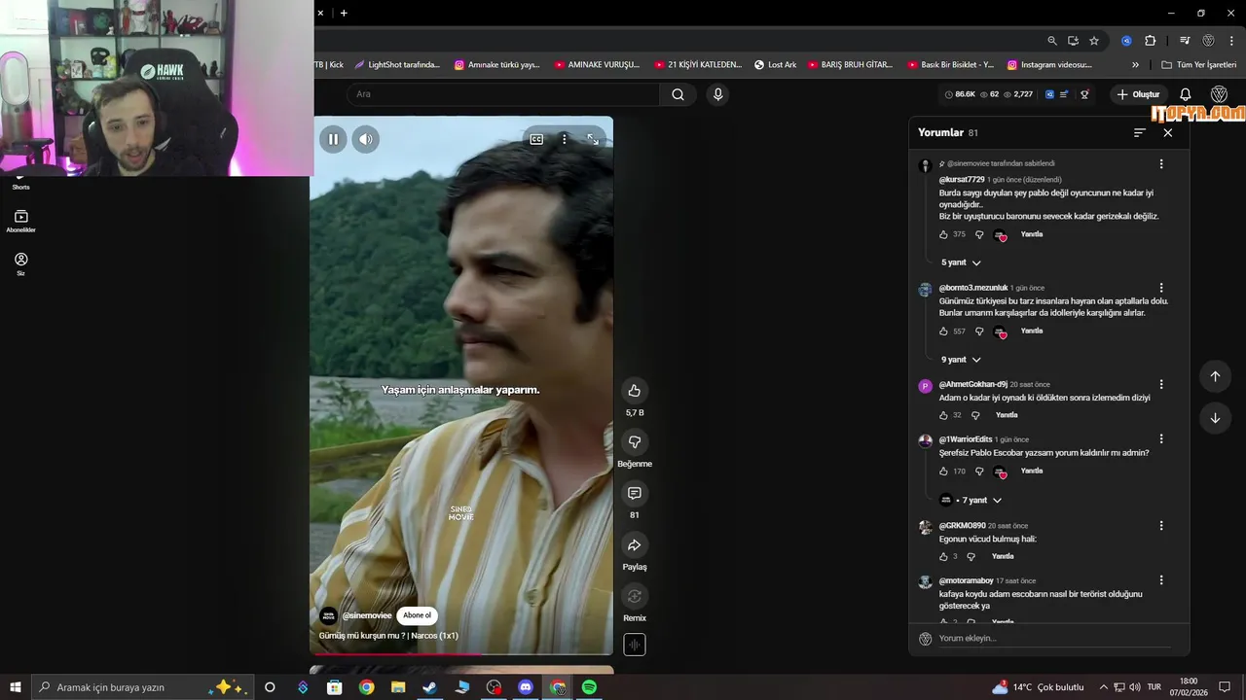Dislike the @kursat7729 comment
The width and height of the screenshot is (1246, 700).
point(979,234)
